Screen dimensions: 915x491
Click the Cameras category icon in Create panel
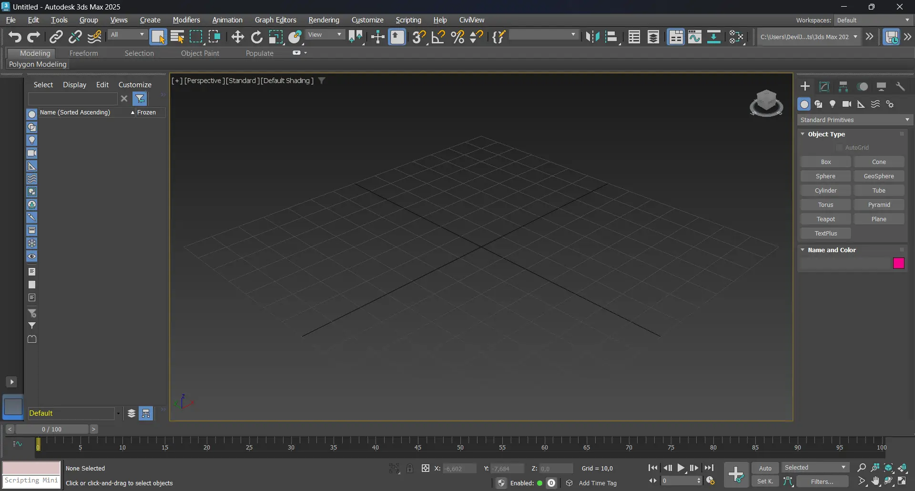coord(847,104)
